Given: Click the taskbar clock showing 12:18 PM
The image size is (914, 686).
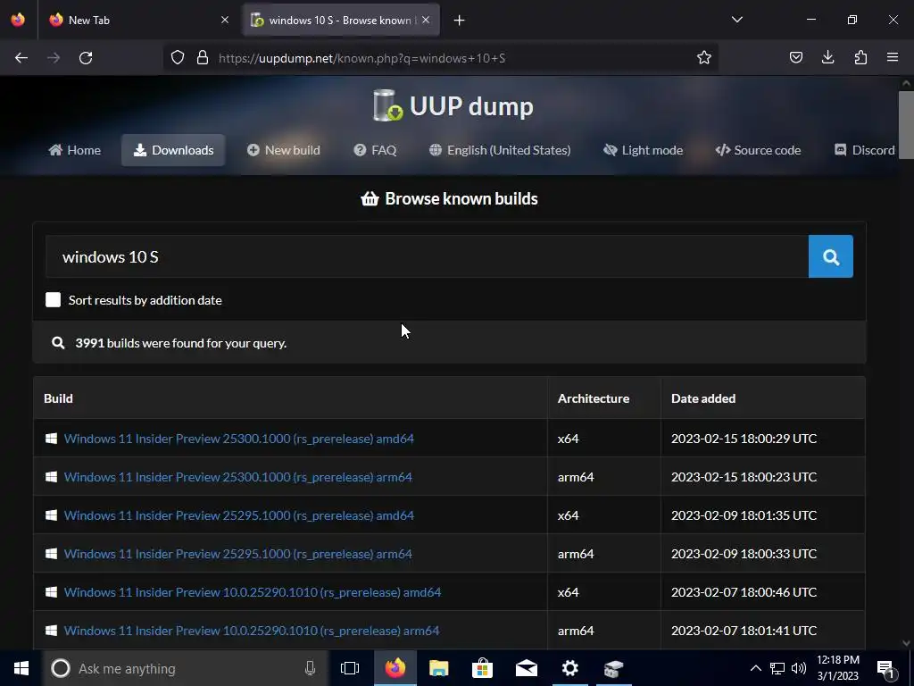Looking at the screenshot, I should pos(837,668).
